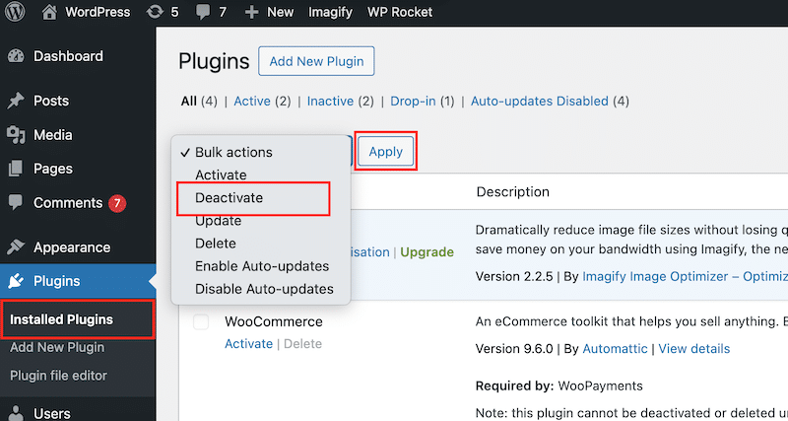Viewport: 788px width, 421px height.
Task: Click the plus New icon
Action: 251,12
